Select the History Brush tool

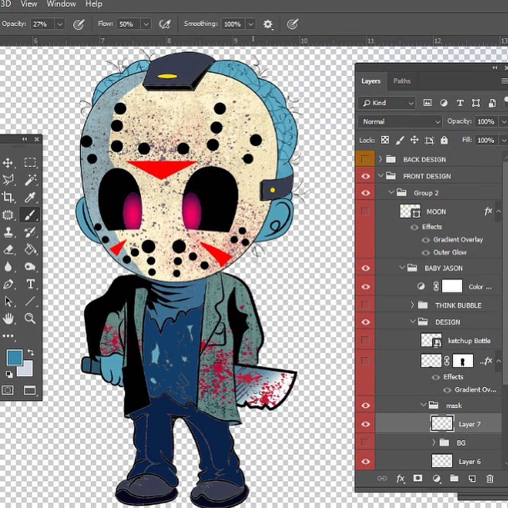30,232
